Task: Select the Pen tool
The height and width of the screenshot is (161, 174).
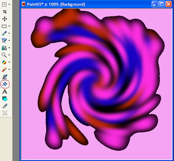Action: [5, 106]
